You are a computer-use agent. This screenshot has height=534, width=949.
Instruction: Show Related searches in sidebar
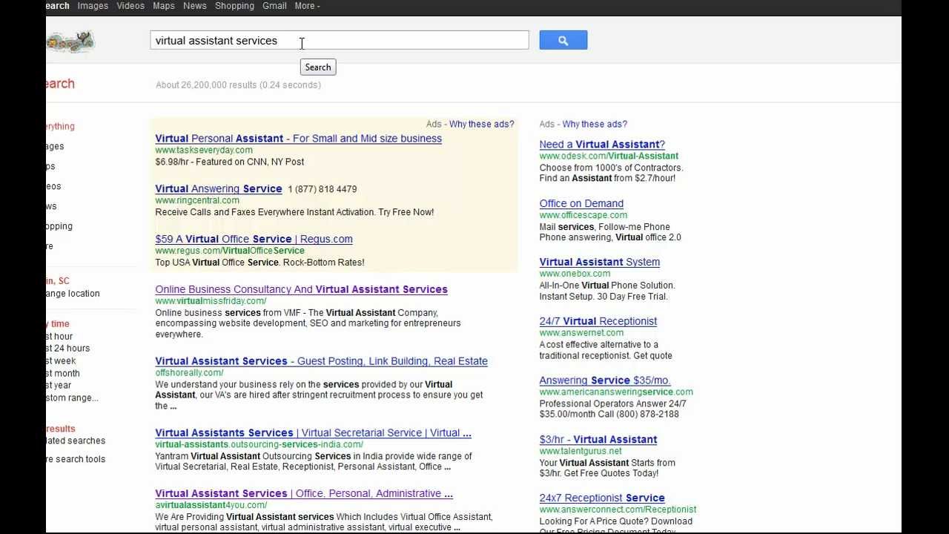tap(76, 441)
